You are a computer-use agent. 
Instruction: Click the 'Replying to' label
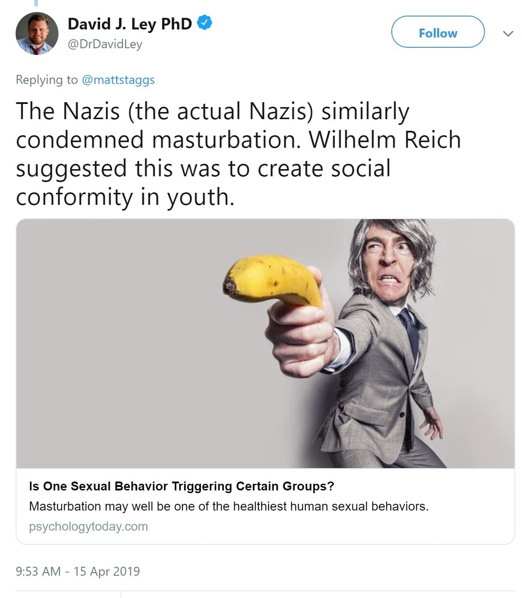(46, 80)
